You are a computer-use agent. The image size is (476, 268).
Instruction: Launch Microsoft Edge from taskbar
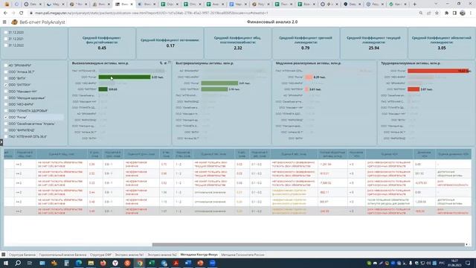79,263
